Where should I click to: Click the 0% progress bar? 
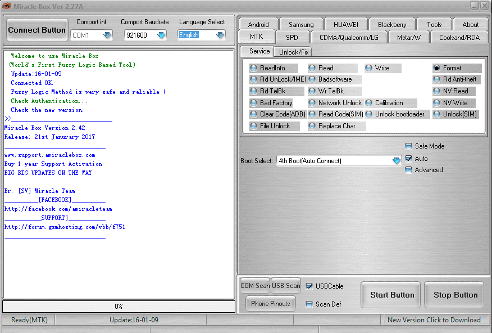119,307
